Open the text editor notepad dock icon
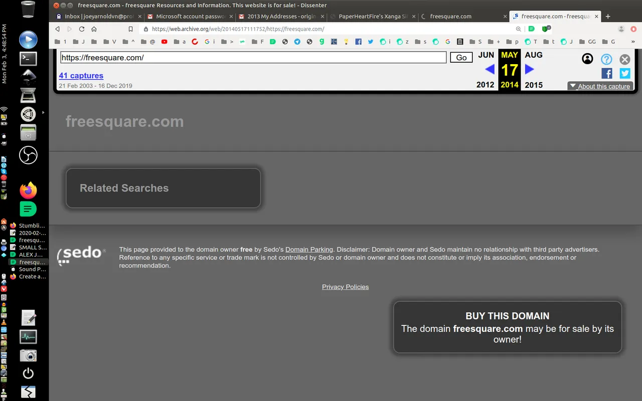This screenshot has width=642, height=401. coord(28,318)
